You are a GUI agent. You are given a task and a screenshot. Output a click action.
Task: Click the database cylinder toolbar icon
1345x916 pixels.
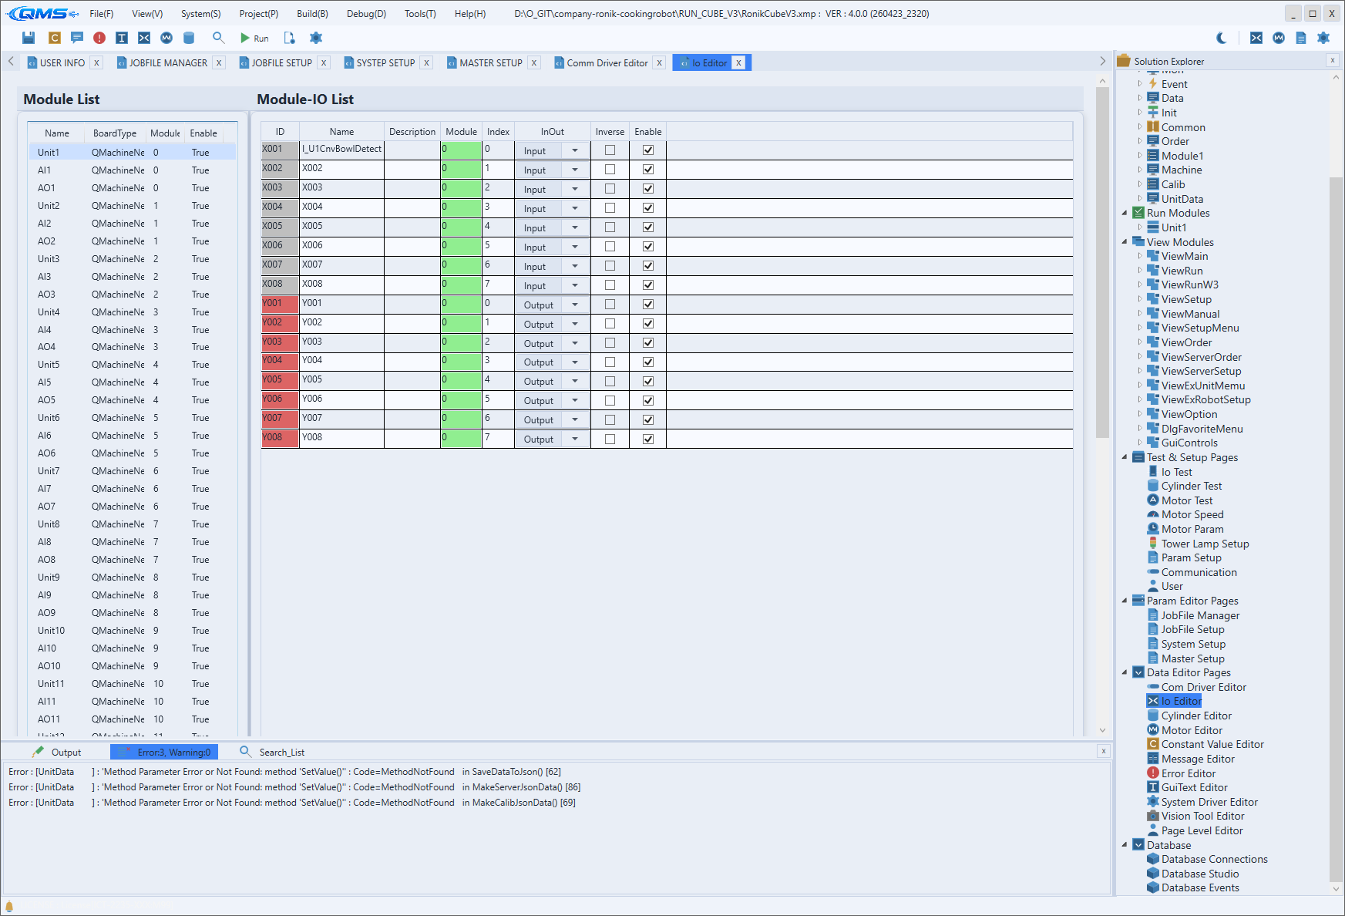coord(189,38)
